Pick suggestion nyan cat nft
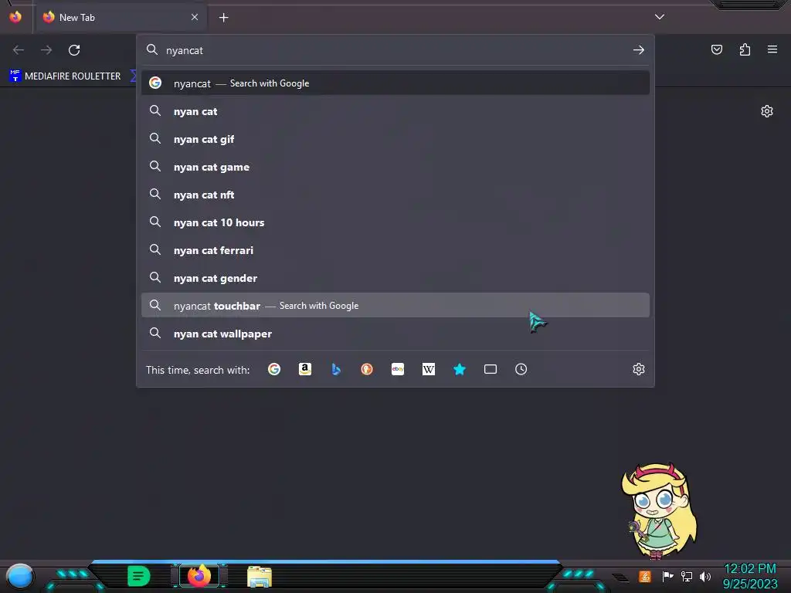Image resolution: width=791 pixels, height=593 pixels. coord(395,195)
